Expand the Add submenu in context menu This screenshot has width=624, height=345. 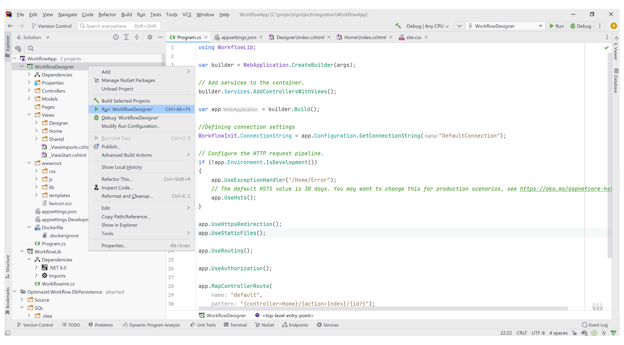(x=142, y=72)
